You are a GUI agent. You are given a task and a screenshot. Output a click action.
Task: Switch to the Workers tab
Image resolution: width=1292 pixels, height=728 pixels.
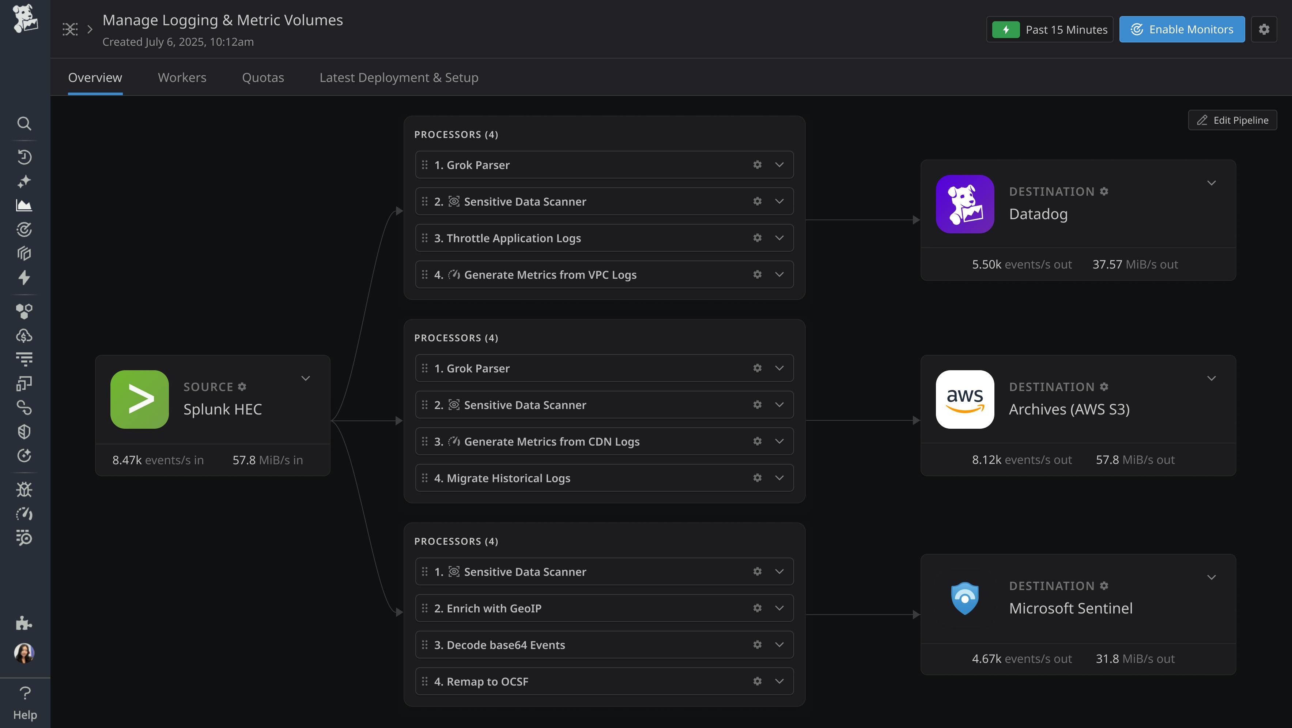click(x=182, y=77)
